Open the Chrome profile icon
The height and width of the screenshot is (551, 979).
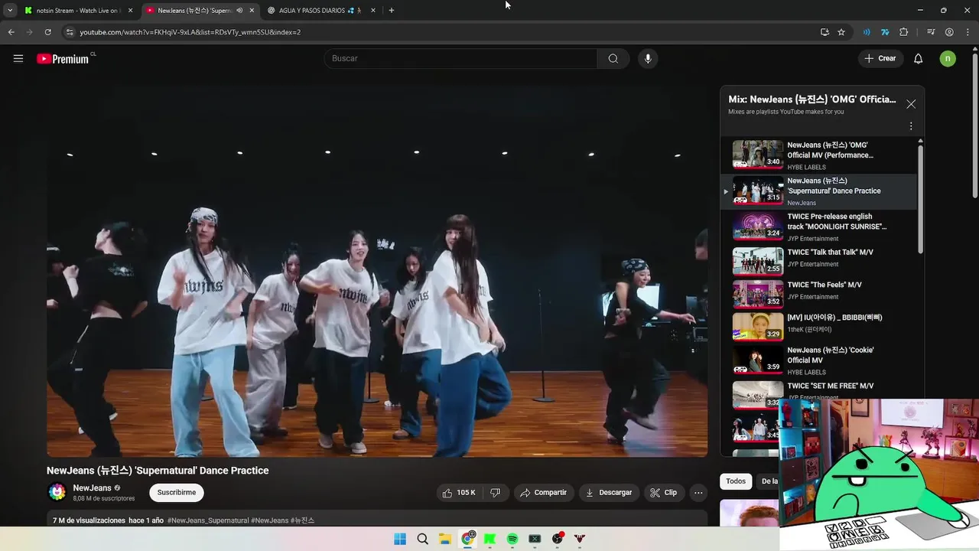pos(949,32)
